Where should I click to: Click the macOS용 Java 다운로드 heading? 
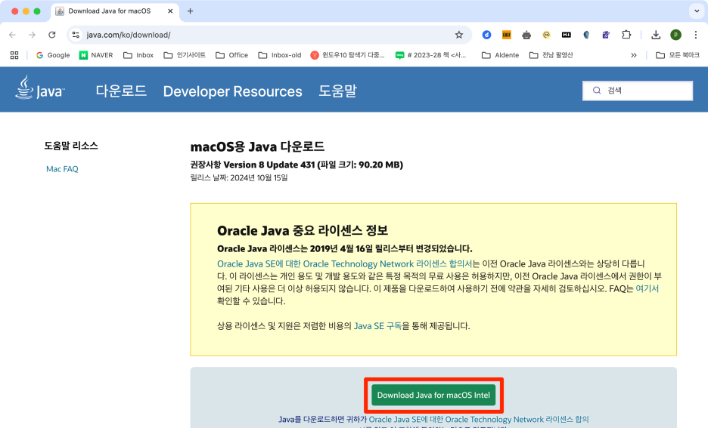(257, 146)
